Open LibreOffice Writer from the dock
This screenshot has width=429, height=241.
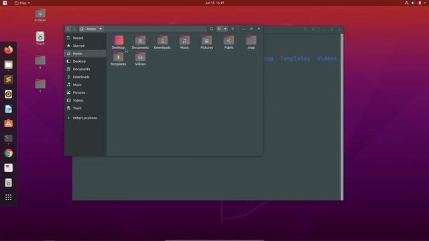pyautogui.click(x=9, y=109)
